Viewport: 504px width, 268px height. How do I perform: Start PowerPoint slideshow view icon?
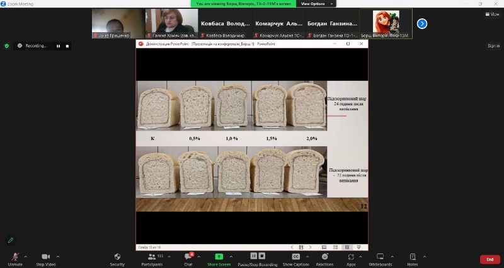[x=358, y=247]
